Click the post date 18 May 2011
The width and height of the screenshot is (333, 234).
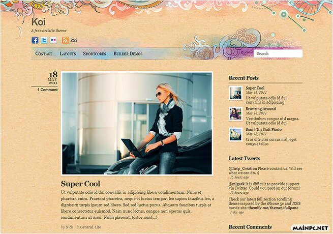[x=53, y=78]
